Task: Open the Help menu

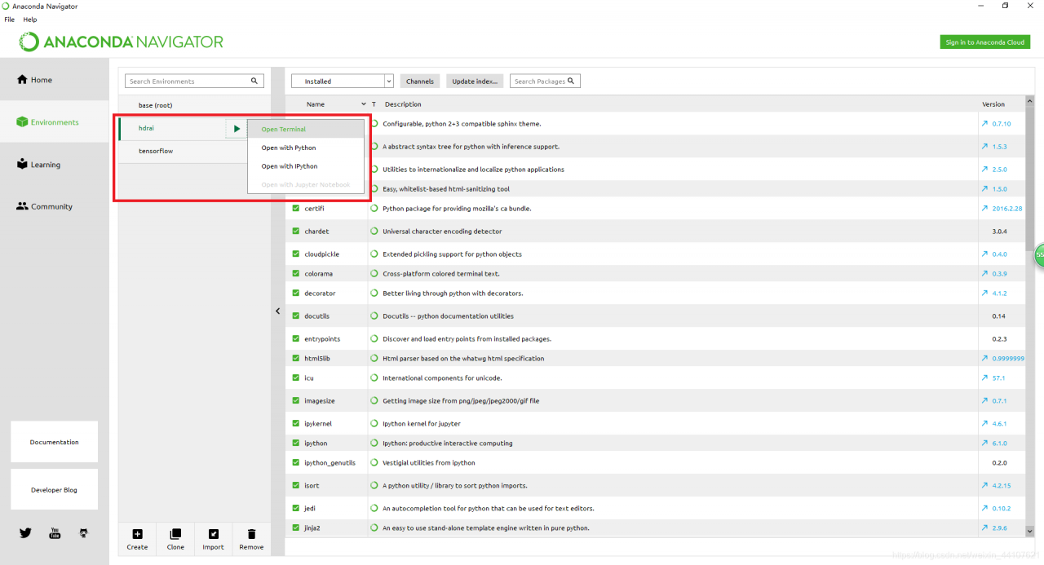Action: coord(30,20)
